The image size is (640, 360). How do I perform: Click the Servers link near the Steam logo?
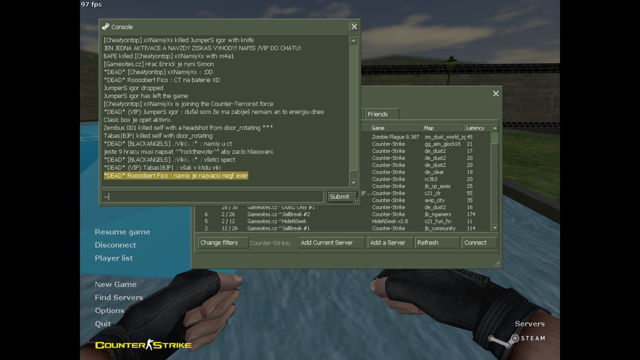pyautogui.click(x=530, y=324)
